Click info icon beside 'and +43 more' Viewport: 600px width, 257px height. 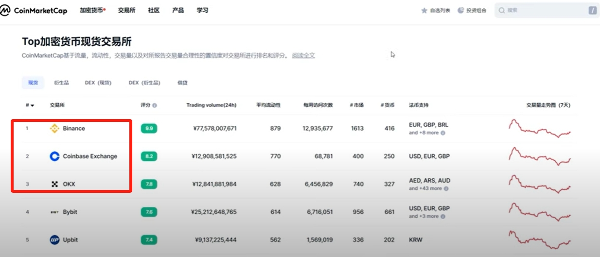click(446, 188)
